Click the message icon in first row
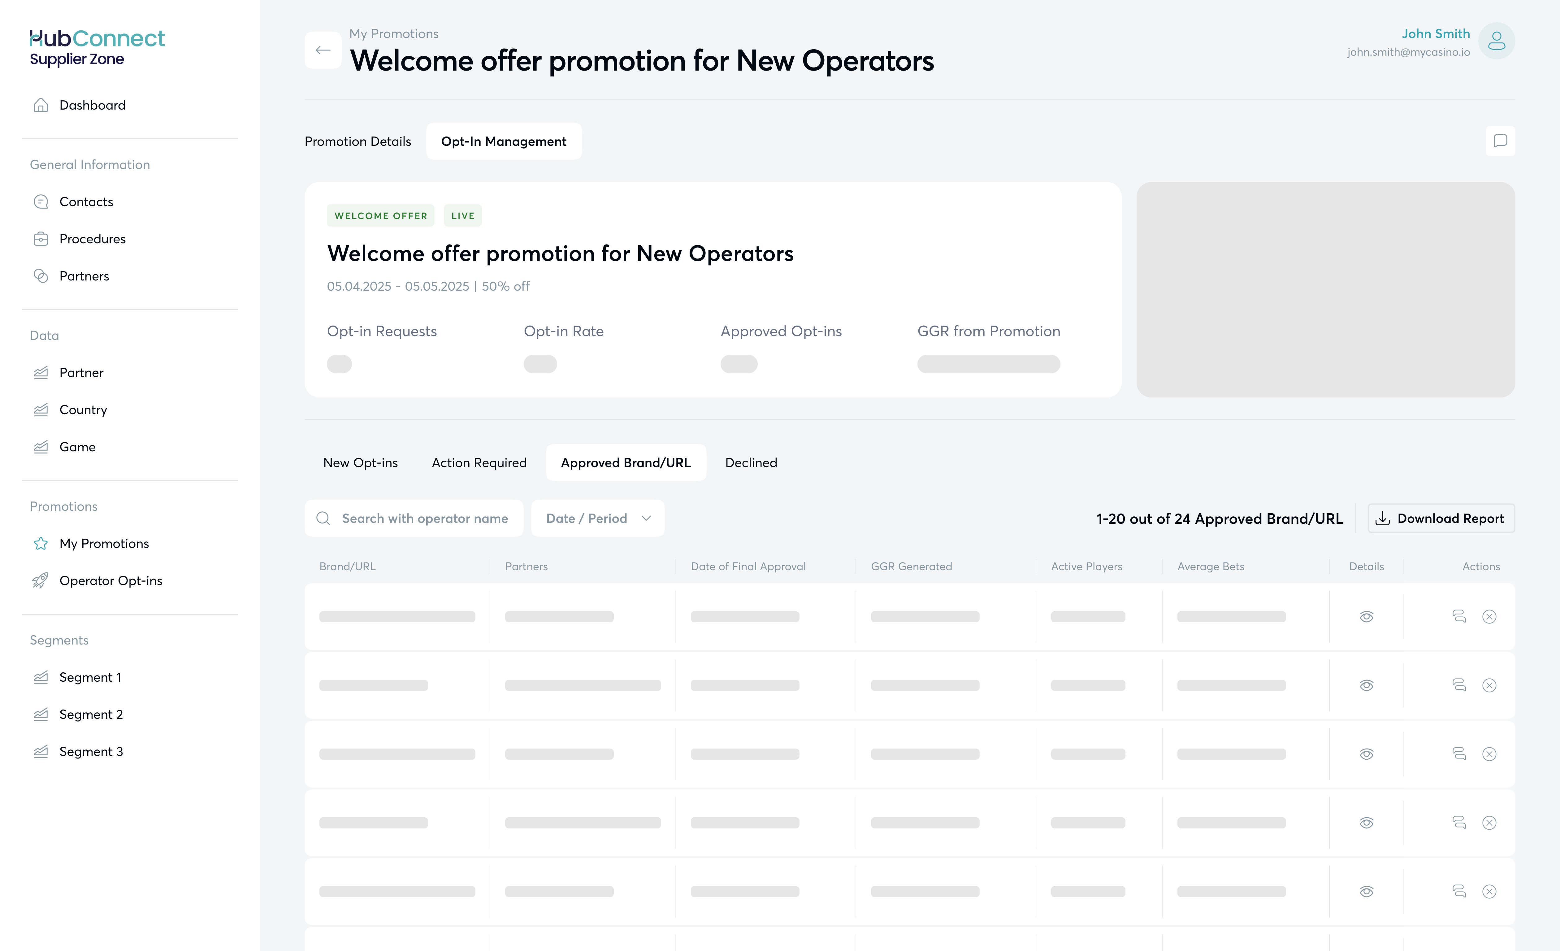1560x951 pixels. [x=1459, y=616]
